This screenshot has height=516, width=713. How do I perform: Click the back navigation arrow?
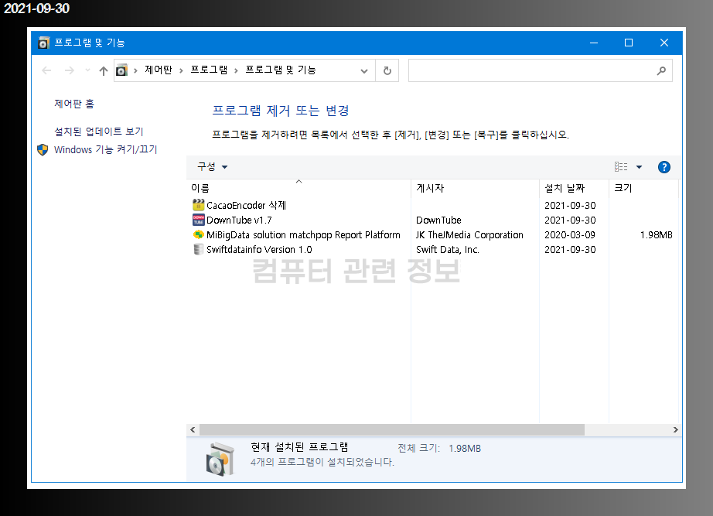point(46,70)
